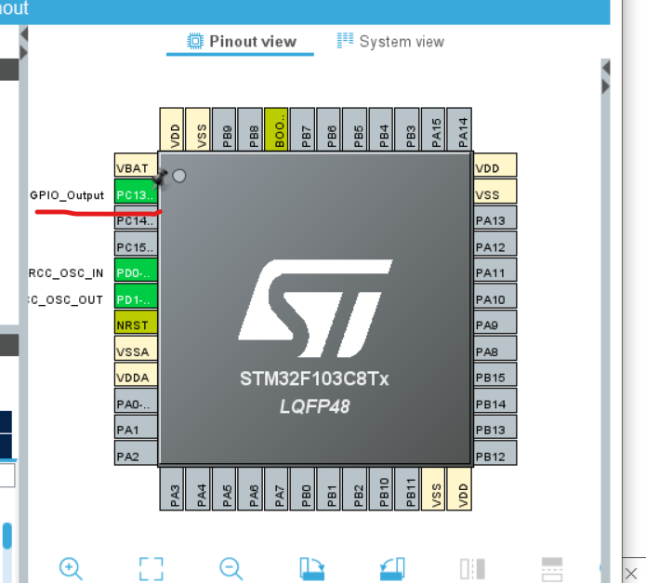
Task: Click the RCC_OSC_IN label text
Action: point(66,273)
